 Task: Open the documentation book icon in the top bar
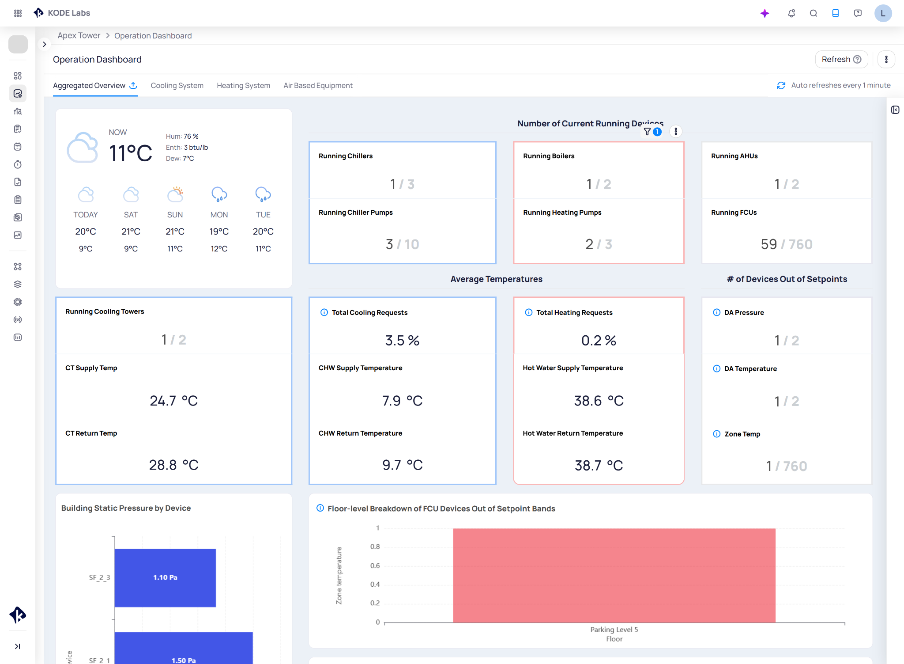[x=835, y=13]
